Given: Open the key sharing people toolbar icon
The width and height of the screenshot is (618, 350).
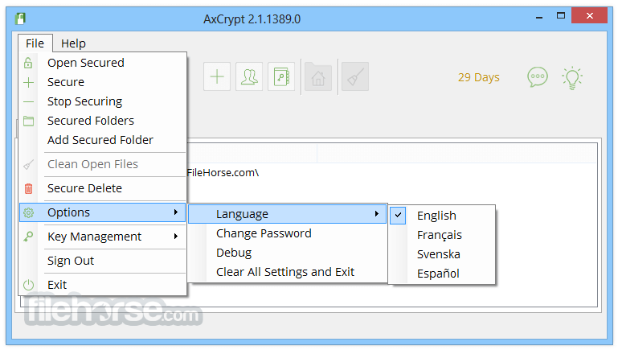Looking at the screenshot, I should tap(249, 76).
